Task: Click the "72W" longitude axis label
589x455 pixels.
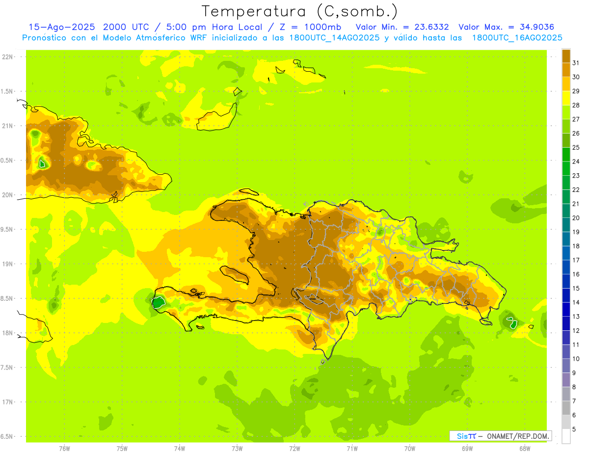Action: point(294,448)
